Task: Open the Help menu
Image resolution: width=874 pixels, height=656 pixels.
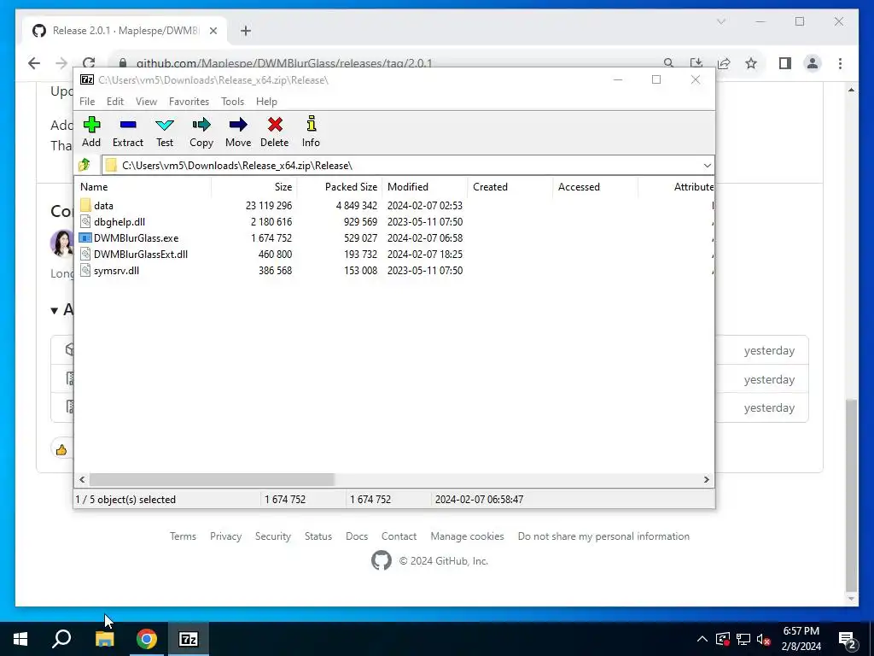Action: pyautogui.click(x=266, y=102)
